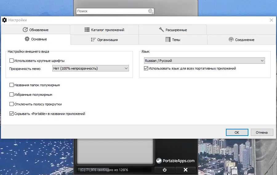Open the Прозрачность меню dropdown
The height and width of the screenshot is (175, 277).
click(x=90, y=68)
